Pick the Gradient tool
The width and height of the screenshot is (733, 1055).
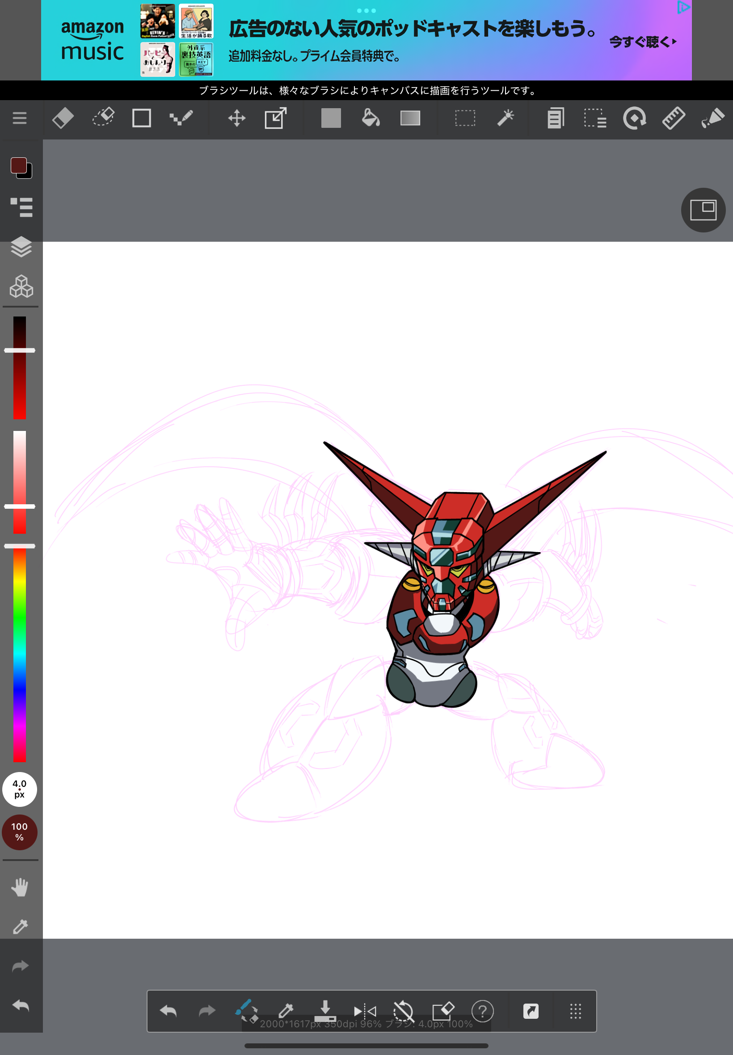410,118
